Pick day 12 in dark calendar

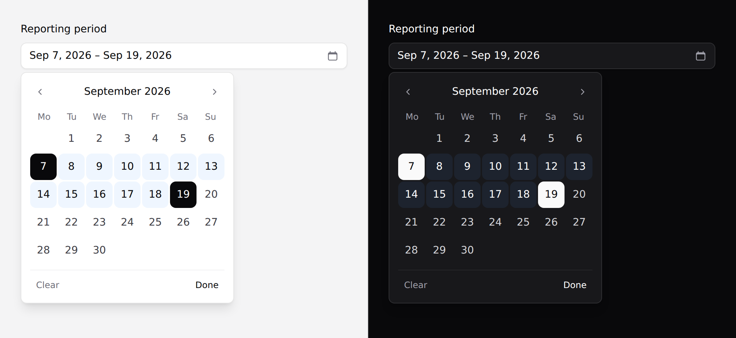(x=551, y=167)
